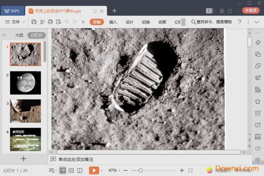Open a new tab with the plus icon
This screenshot has height=176, width=264.
pyautogui.click(x=115, y=11)
